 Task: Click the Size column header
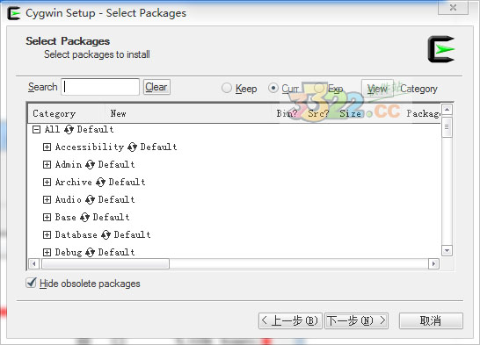350,113
